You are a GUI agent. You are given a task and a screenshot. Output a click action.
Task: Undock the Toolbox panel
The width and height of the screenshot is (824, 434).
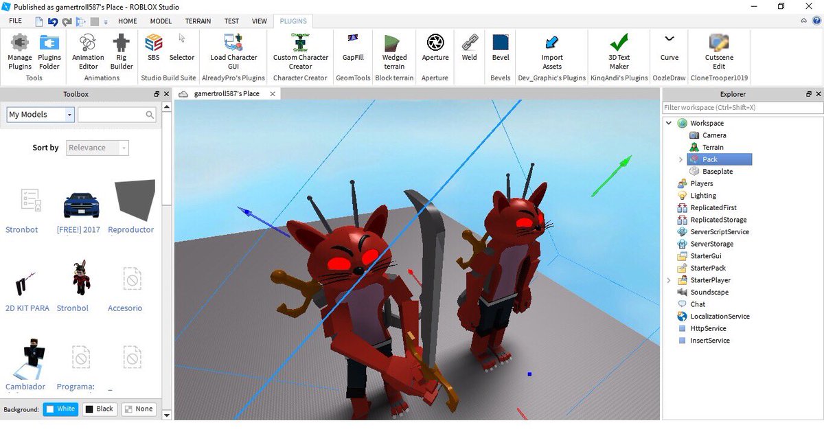(x=157, y=94)
